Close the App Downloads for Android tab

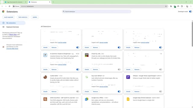coord(26,2)
